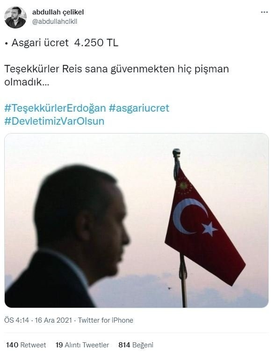Click abdullah çelikel's profile avatar
The width and height of the screenshot is (274, 353).
pyautogui.click(x=15, y=17)
